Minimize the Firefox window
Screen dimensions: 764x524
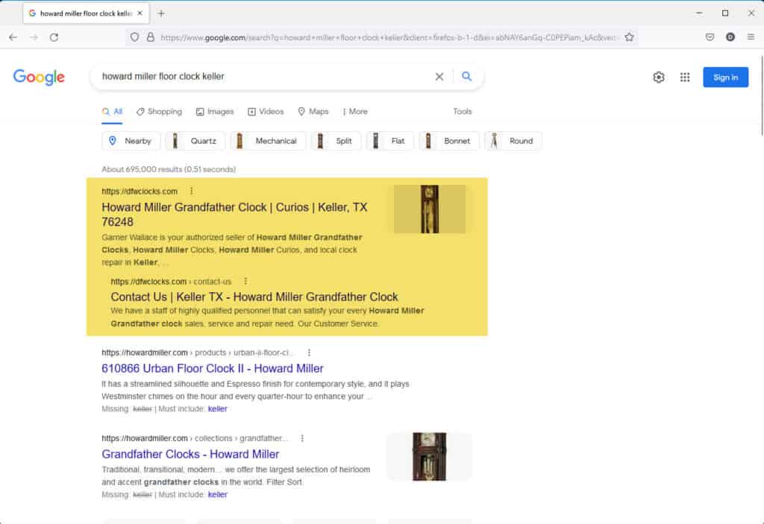tap(699, 13)
